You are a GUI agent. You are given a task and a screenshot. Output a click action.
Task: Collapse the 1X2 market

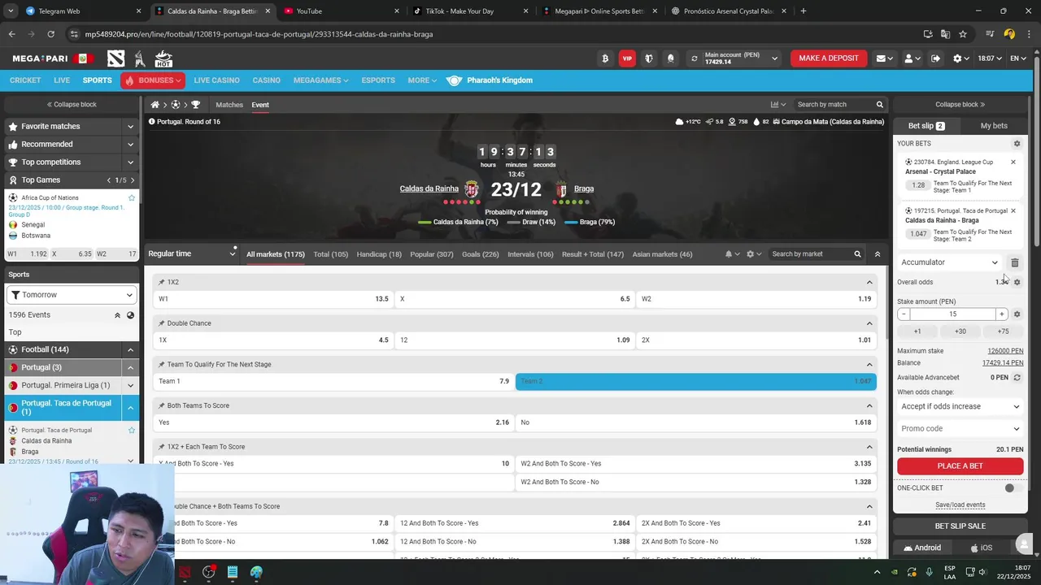(x=869, y=283)
